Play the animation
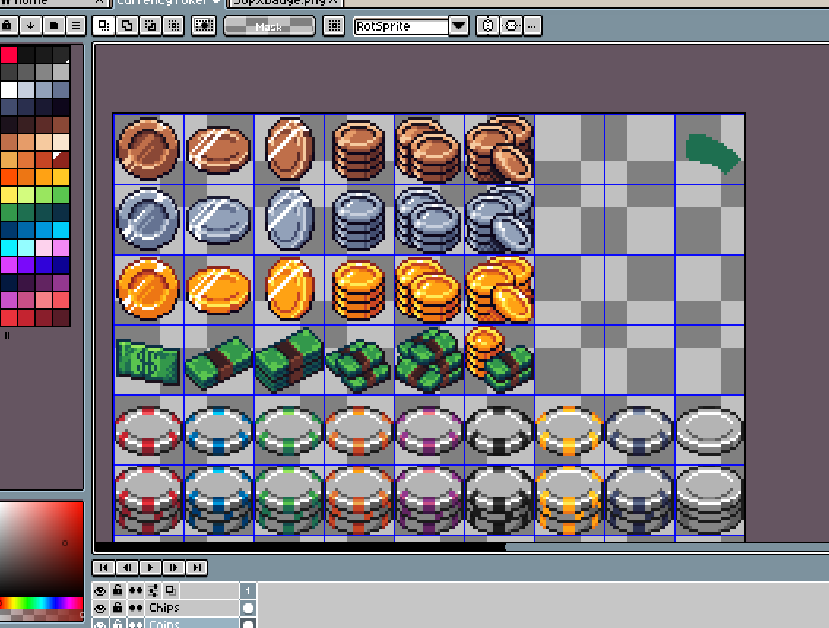Viewport: 829px width, 628px height. (x=150, y=567)
